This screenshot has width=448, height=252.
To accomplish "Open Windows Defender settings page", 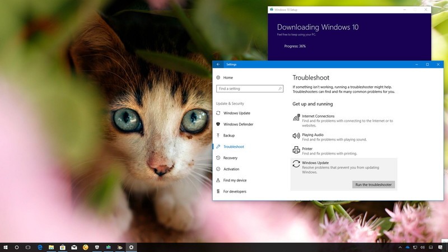I will 235,124.
